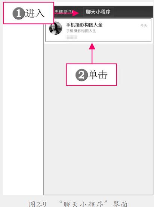This screenshot has height=207, width=154.
Task: Click the pink right-pointing arrowhead
Action: pyautogui.click(x=76, y=13)
